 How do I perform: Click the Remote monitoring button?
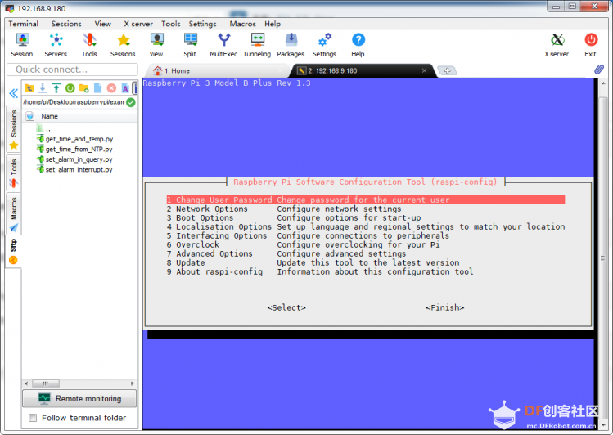click(x=79, y=399)
